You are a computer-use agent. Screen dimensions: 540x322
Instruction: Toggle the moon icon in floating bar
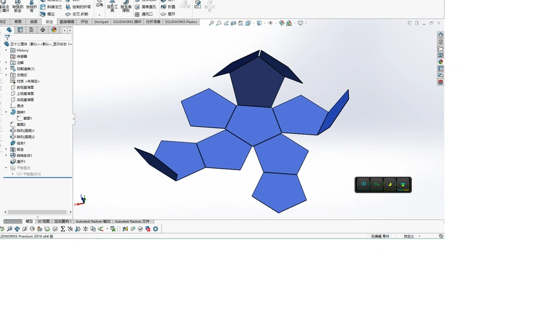point(390,185)
